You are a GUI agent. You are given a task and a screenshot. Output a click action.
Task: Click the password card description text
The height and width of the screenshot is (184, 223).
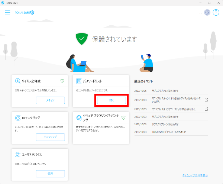coord(92,90)
